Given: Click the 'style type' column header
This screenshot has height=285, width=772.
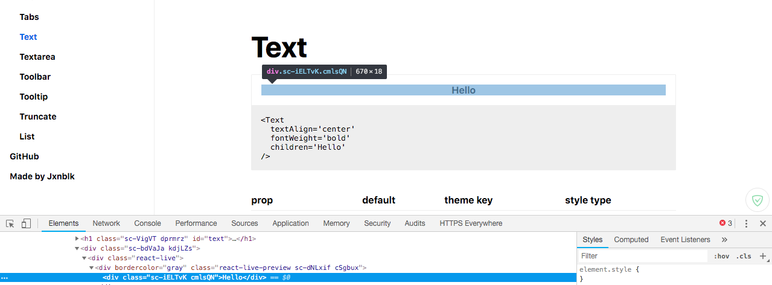Looking at the screenshot, I should coord(588,200).
